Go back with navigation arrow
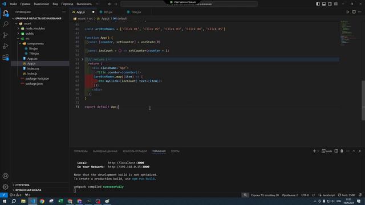The image size is (365, 205). tap(109, 4)
